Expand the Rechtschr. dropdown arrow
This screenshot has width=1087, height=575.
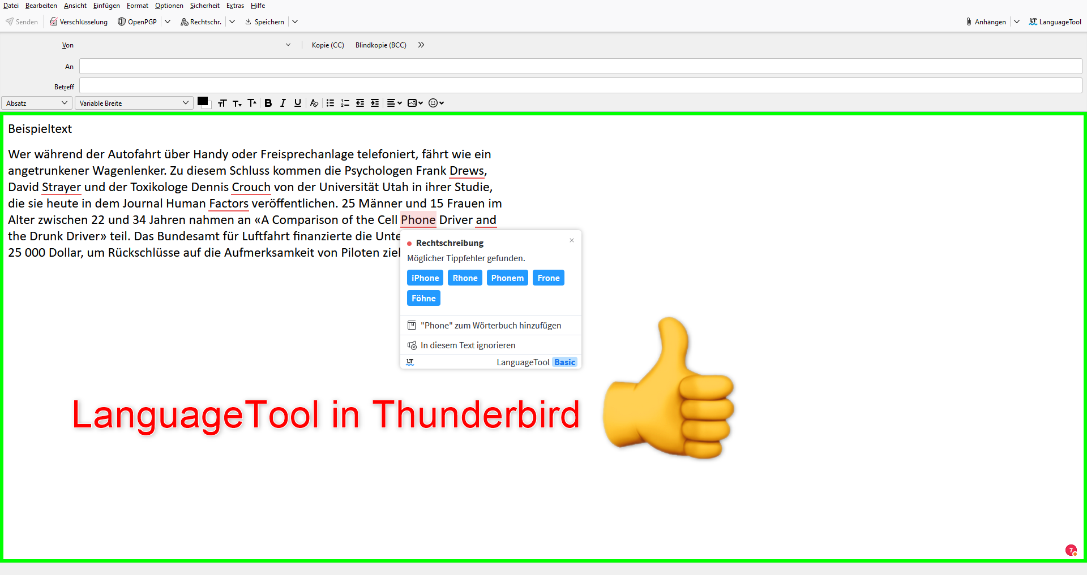tap(232, 22)
